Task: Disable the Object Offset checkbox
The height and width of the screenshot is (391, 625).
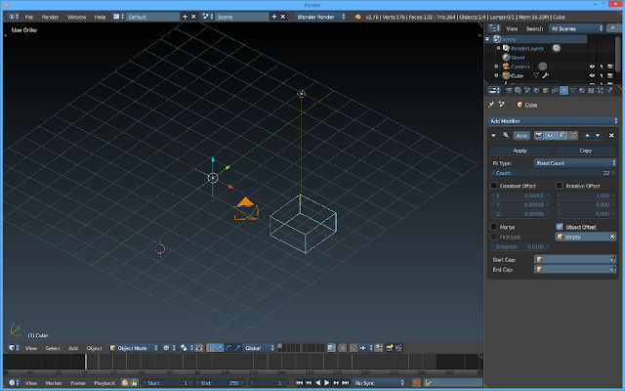Action: click(x=560, y=226)
